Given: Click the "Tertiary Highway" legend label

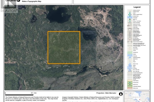Looking at the screenshot, I should click(x=136, y=34).
